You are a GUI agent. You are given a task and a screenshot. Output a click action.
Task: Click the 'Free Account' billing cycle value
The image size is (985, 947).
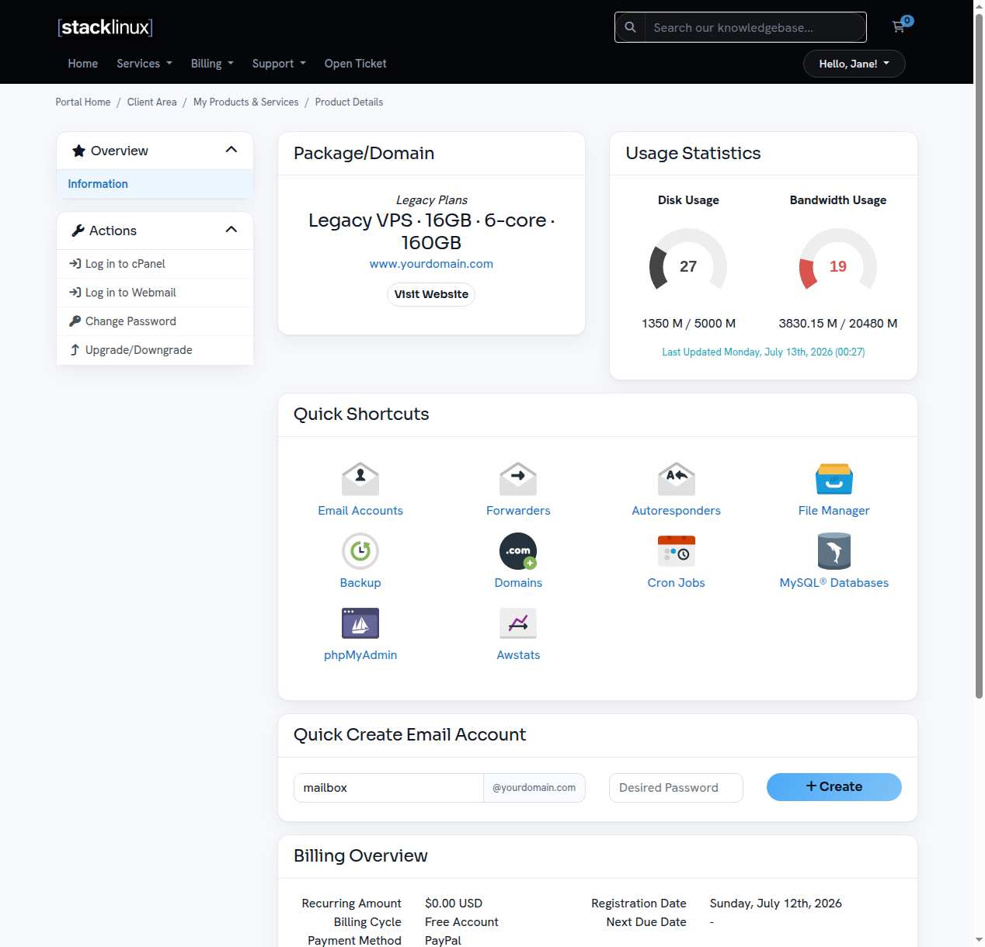(x=461, y=922)
